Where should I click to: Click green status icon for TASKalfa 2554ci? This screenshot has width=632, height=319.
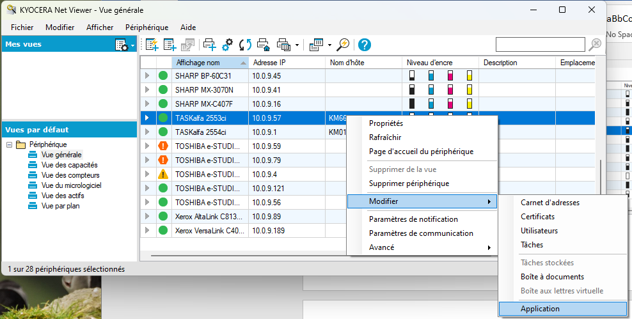coord(163,132)
